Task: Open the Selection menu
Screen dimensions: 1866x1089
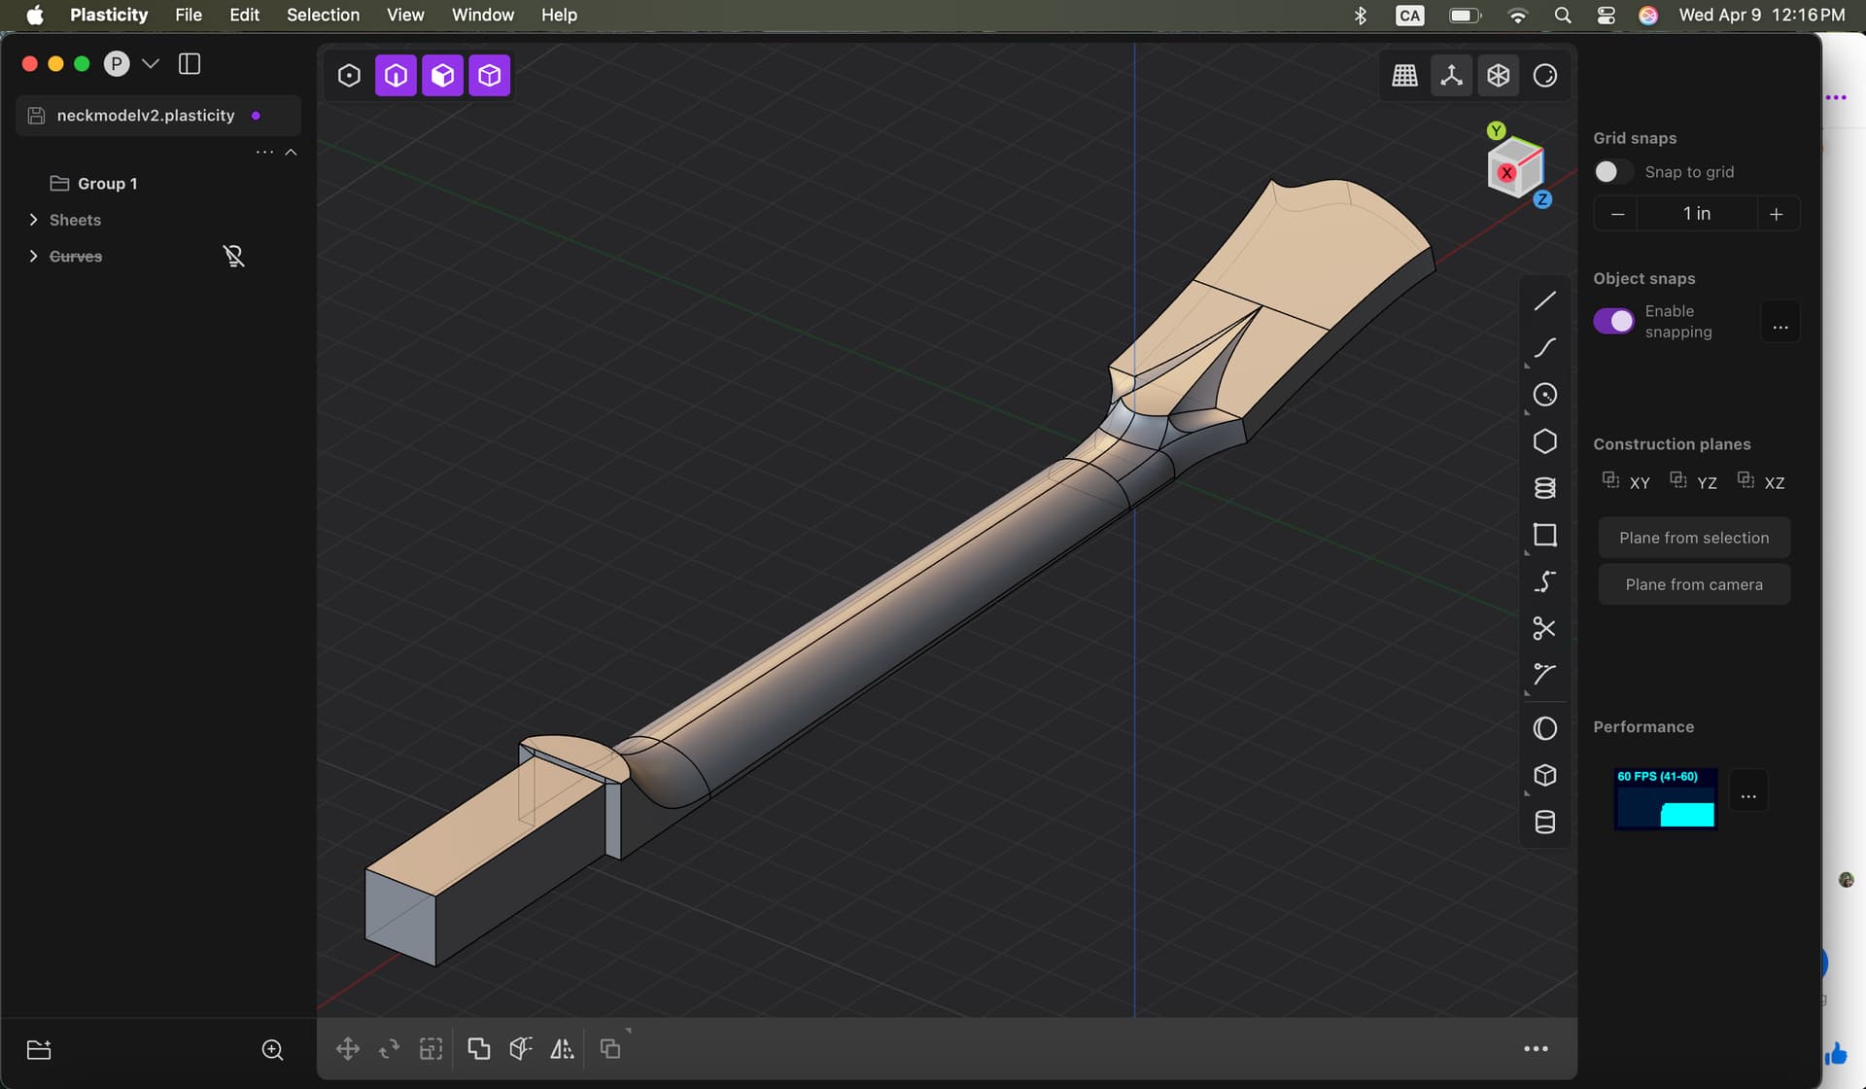Action: tap(323, 15)
